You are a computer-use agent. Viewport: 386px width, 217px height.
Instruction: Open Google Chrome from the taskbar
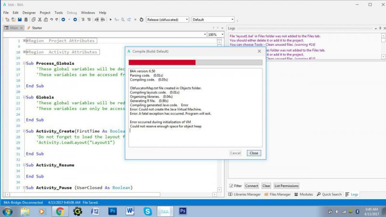tap(60, 211)
